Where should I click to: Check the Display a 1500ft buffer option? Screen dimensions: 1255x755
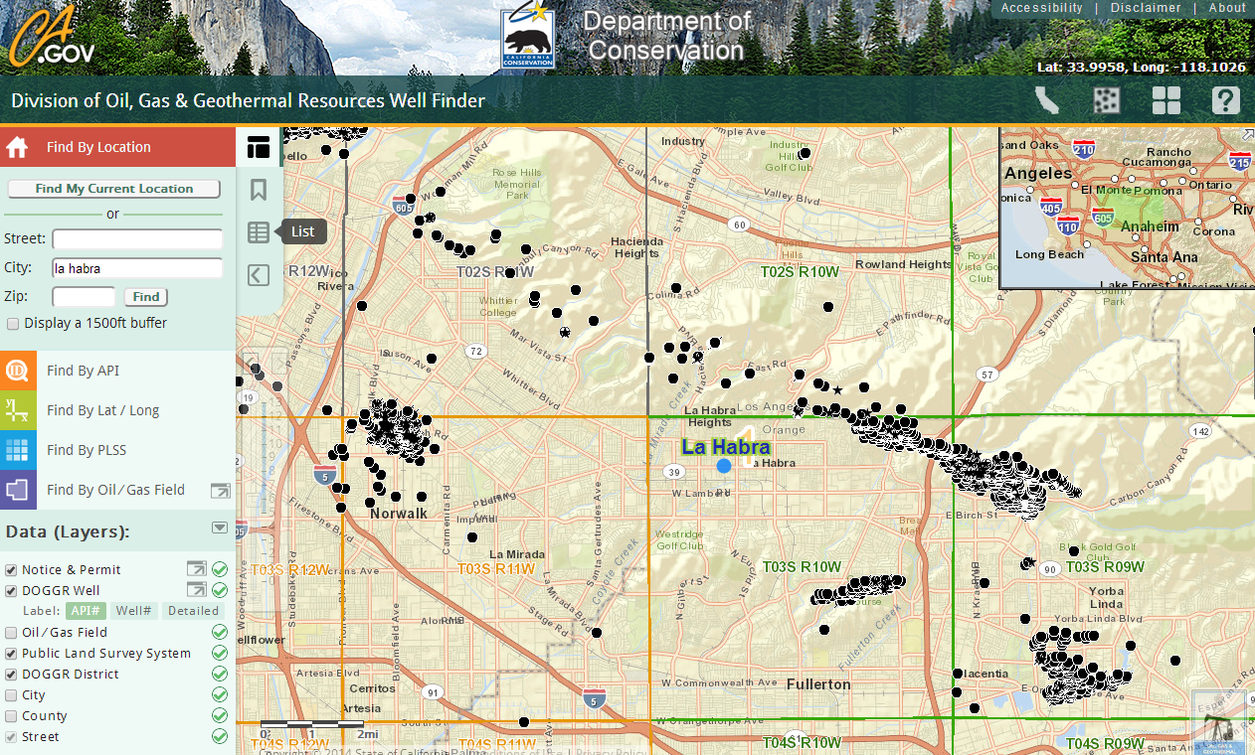click(x=13, y=323)
